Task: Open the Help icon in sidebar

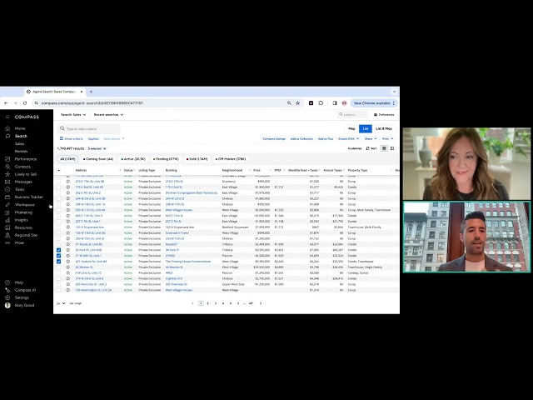Action: pos(7,282)
